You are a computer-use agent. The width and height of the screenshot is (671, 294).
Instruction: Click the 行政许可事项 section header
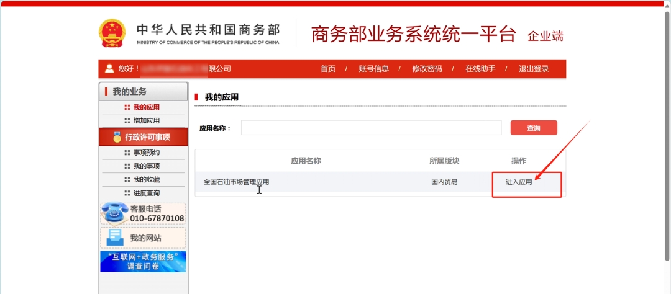pyautogui.click(x=144, y=137)
